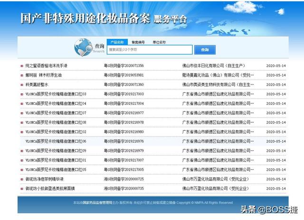Open product 纯之蜜语香橙泡沫洗手液
The image size is (304, 220).
tap(47, 66)
